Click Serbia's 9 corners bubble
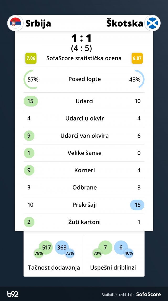 29,170
